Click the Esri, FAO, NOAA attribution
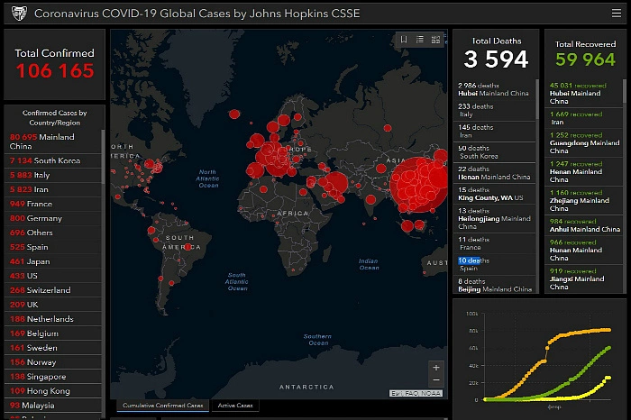Image resolution: width=631 pixels, height=420 pixels. [416, 394]
